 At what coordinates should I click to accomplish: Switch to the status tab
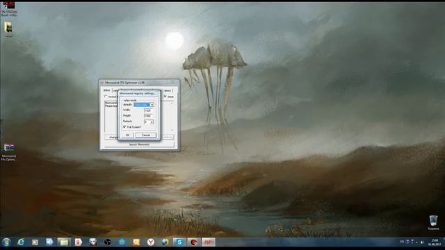coord(106,90)
